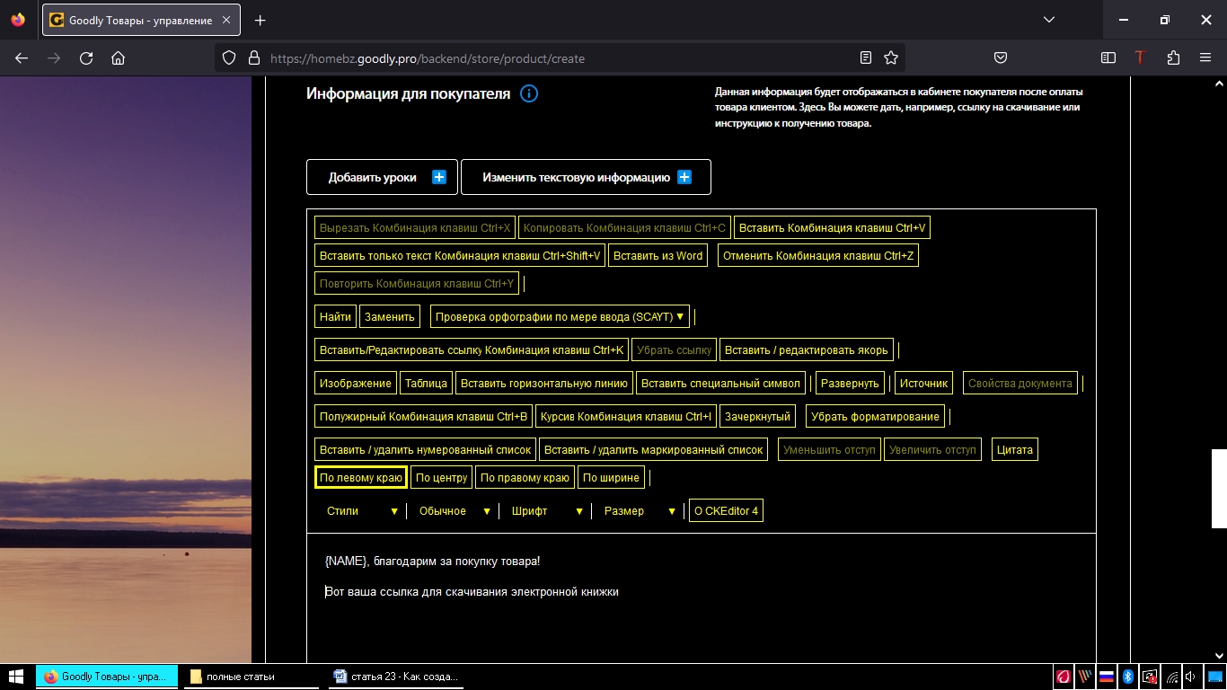Insert a Таблица table

pos(426,384)
